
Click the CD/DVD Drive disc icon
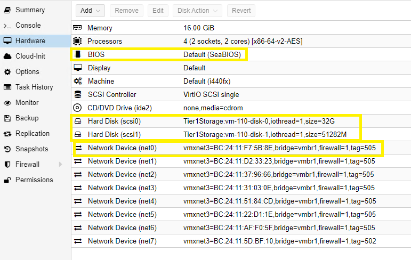coord(78,108)
